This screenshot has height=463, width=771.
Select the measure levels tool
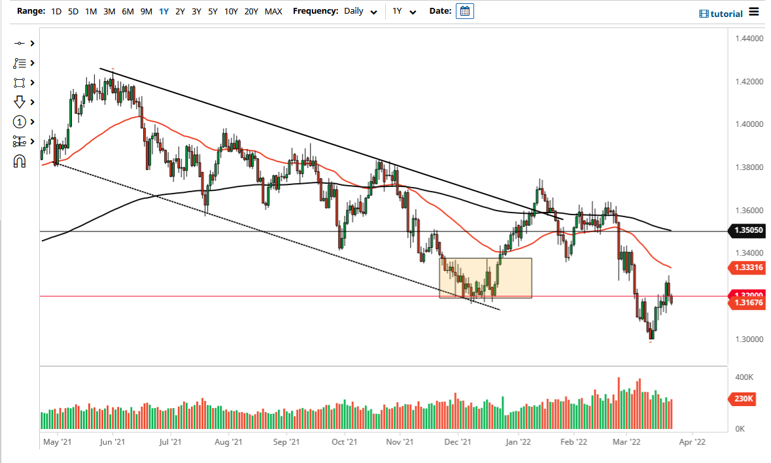(x=20, y=141)
